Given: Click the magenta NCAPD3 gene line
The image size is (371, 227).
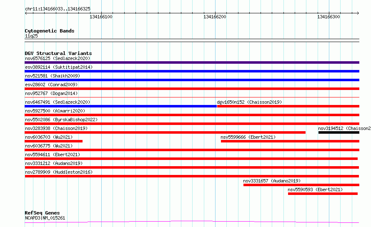Looking at the screenshot, I should point(192,222).
